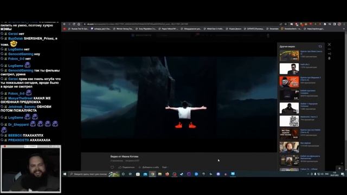The height and width of the screenshot is (195, 347).
Task: Open the browser home page icon
Action: click(79, 24)
